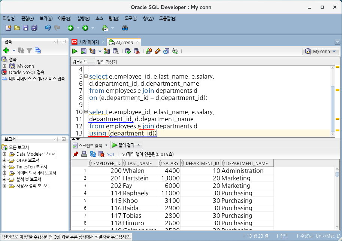The height and width of the screenshot is (241, 342).
Task: Switch to the 시작 페이지 tab
Action: point(89,42)
